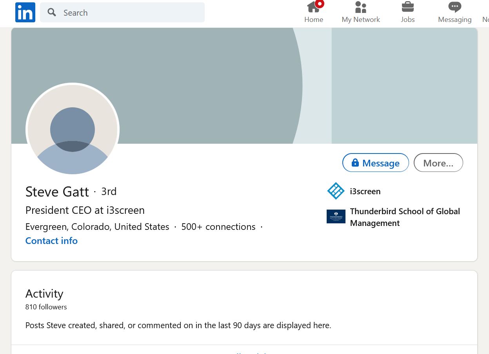The image size is (489, 354).
Task: Open Jobs via the briefcase icon
Action: click(x=407, y=7)
